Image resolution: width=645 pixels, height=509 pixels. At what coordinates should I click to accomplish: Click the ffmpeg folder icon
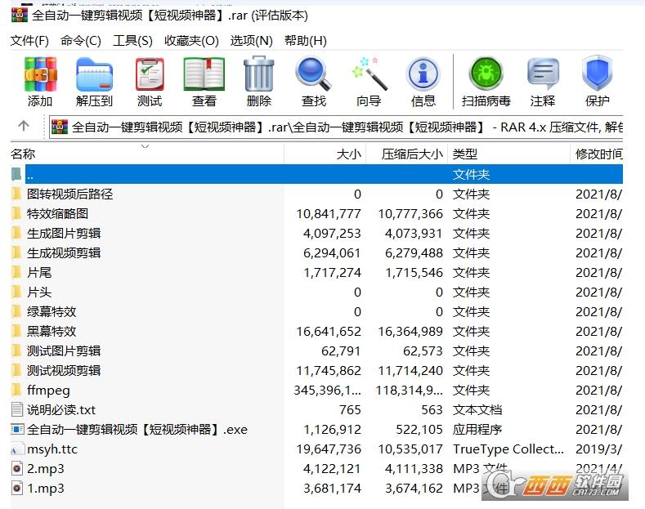(x=16, y=390)
